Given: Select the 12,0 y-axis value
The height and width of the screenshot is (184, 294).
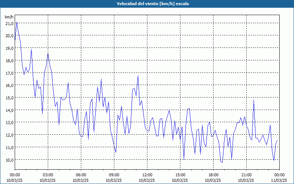Looking at the screenshot, I should (10, 135).
